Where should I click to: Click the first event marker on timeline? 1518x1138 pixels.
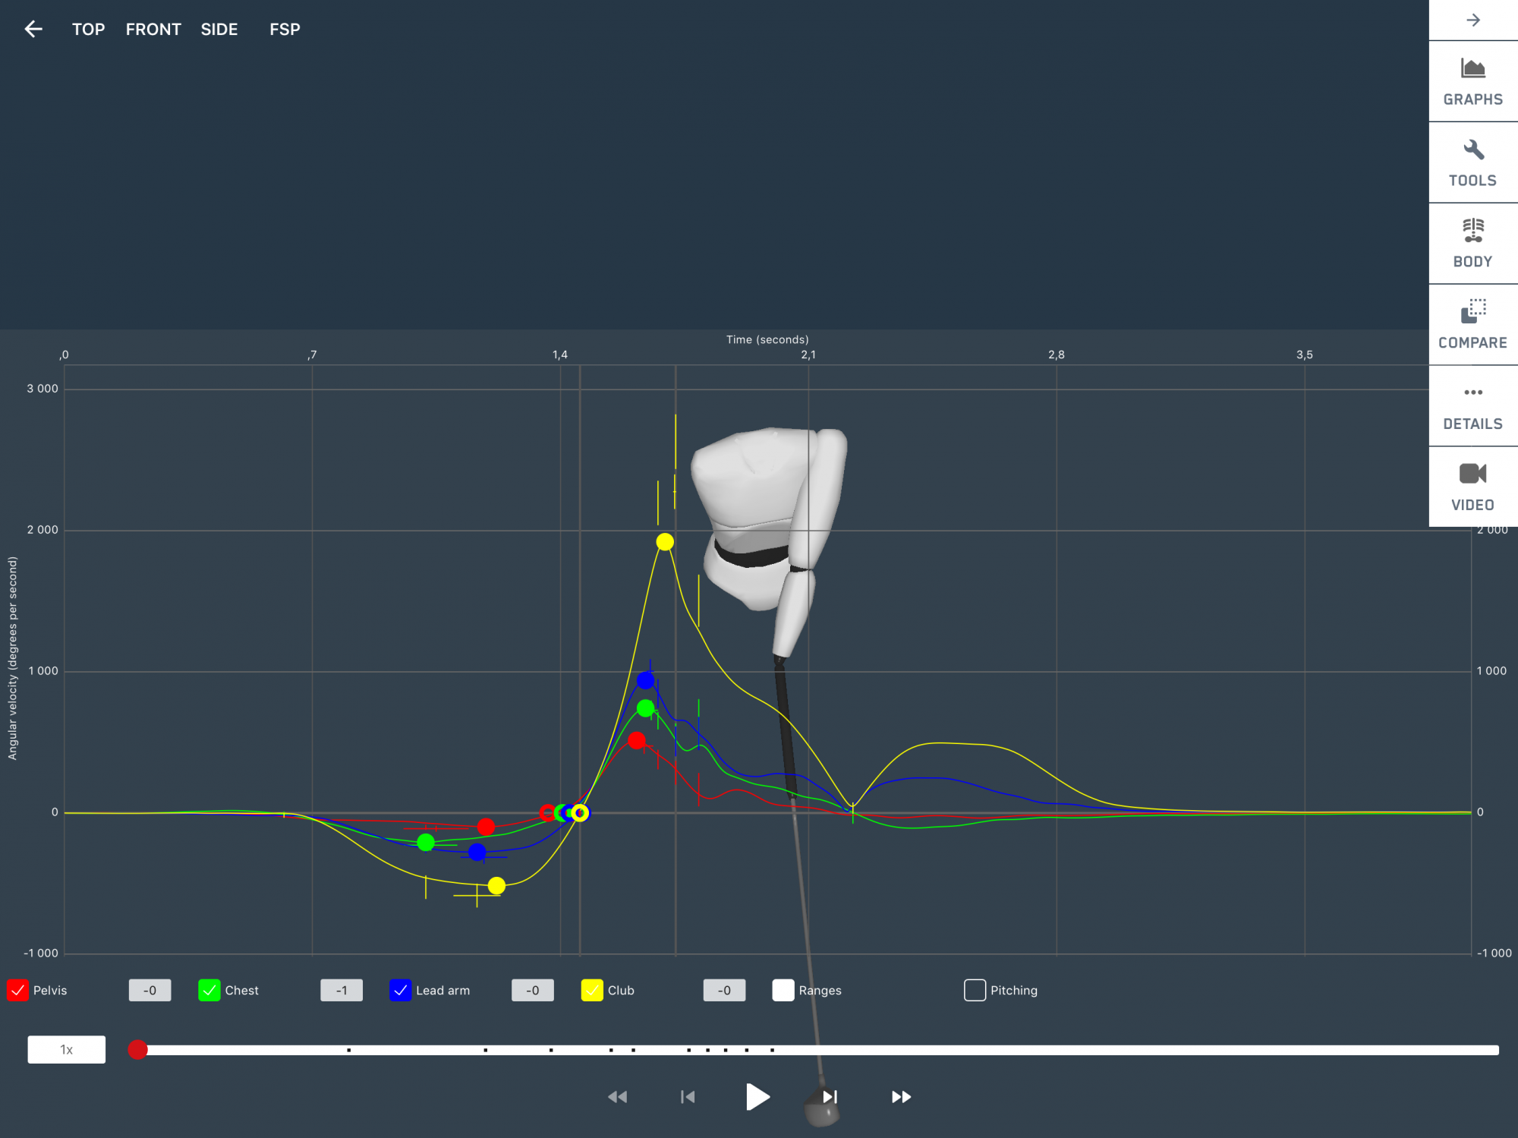tap(349, 1050)
